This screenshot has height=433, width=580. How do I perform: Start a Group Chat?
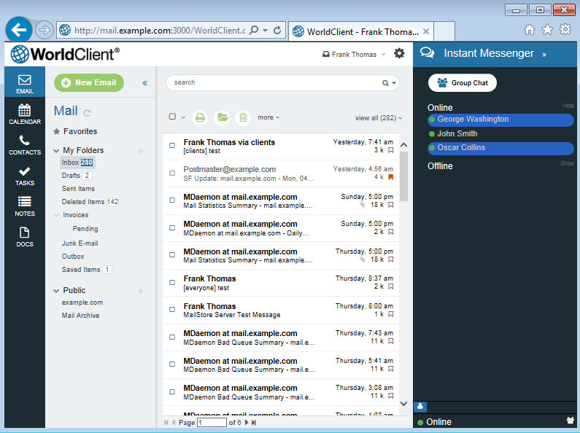coord(463,83)
